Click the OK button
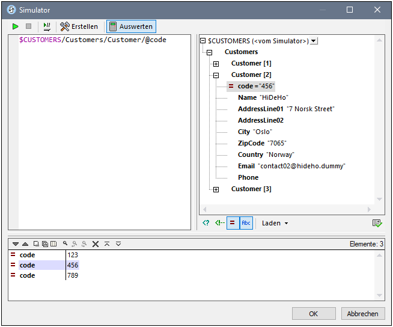This screenshot has width=393, height=327. click(x=314, y=313)
